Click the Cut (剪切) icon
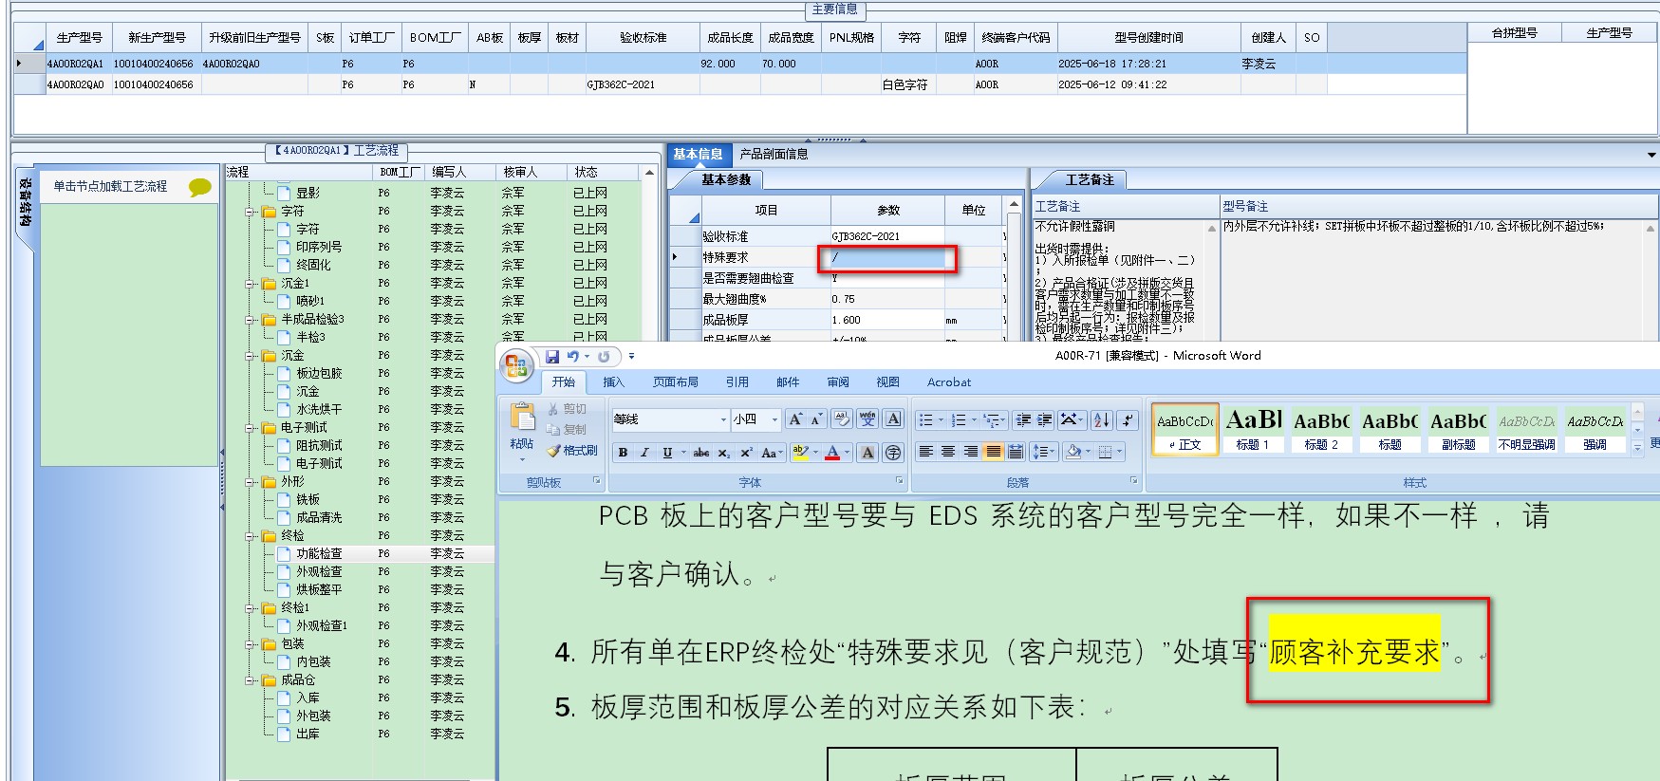This screenshot has width=1660, height=781. coord(568,409)
